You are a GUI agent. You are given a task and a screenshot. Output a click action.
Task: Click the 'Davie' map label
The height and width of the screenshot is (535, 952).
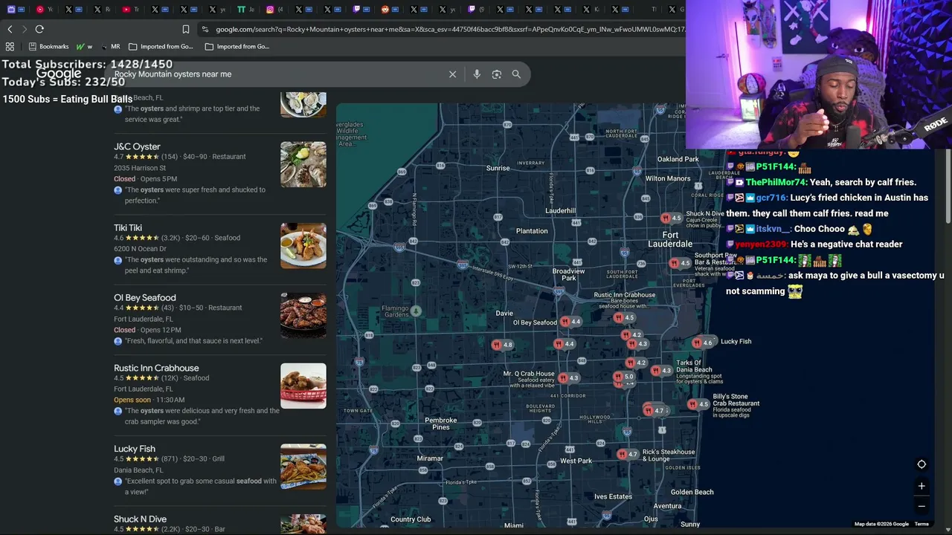tap(504, 314)
